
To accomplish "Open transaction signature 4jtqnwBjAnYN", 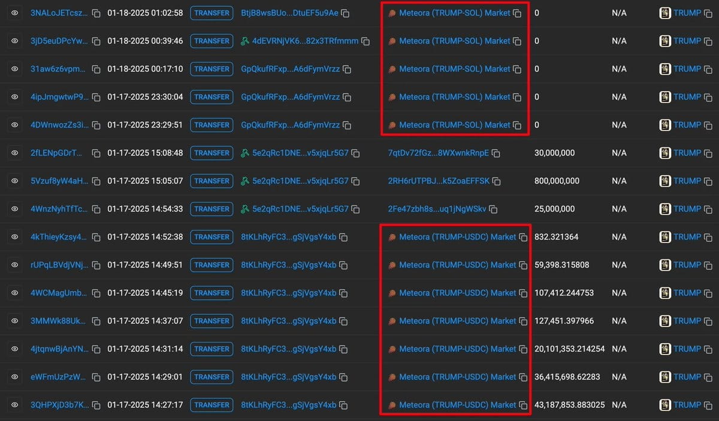I will (x=59, y=349).
